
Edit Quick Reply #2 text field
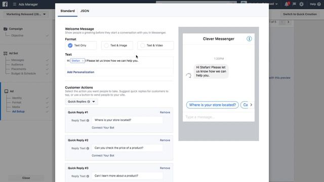(x=127, y=148)
